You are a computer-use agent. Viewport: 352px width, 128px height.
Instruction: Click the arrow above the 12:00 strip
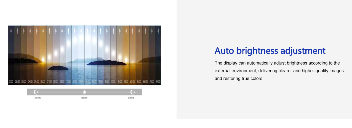tap(81, 30)
